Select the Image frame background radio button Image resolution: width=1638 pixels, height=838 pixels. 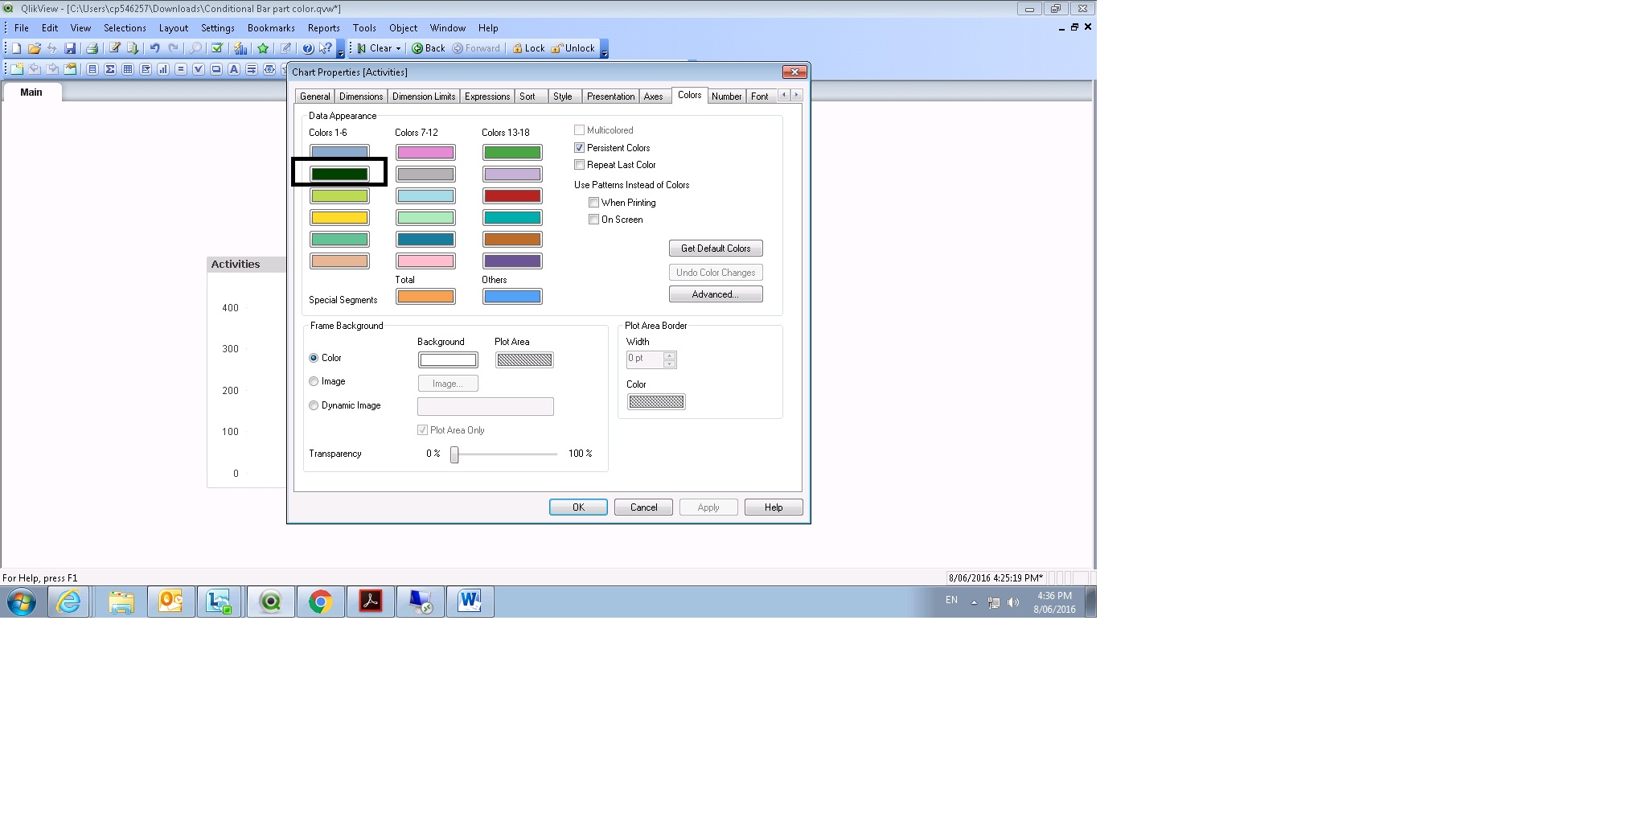[x=314, y=381]
